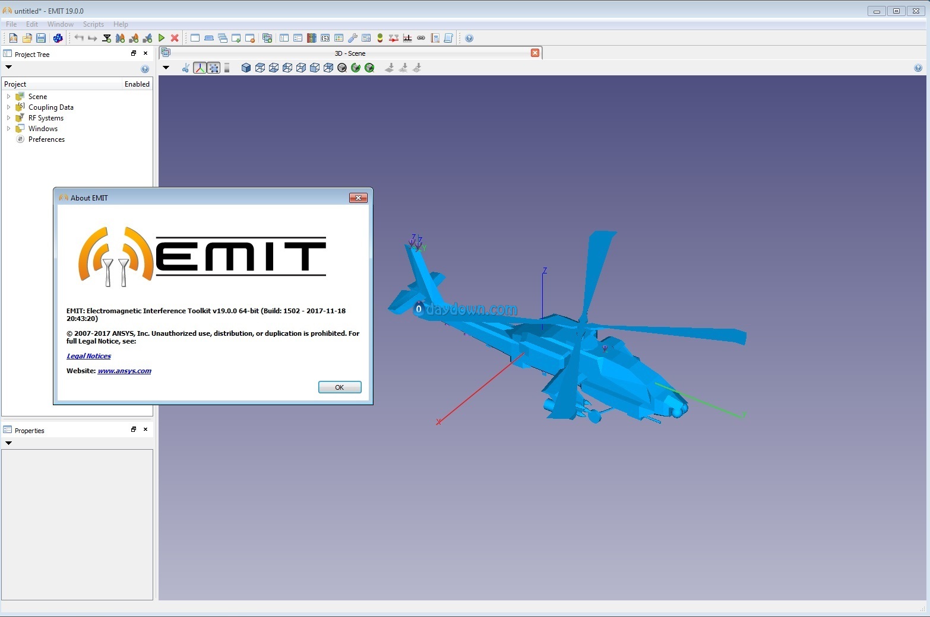Float the Properties panel

coord(134,430)
